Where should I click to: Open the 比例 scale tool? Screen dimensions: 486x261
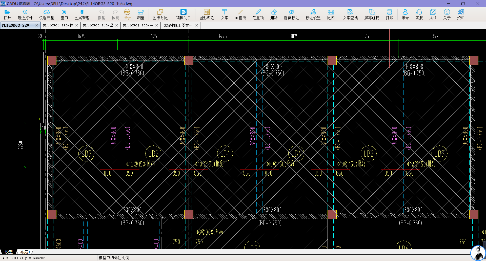coord(331,14)
